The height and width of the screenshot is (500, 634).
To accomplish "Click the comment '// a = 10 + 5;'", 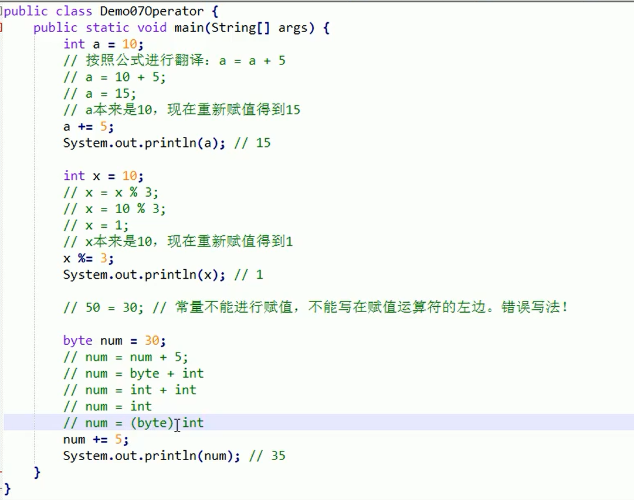I will coord(114,77).
